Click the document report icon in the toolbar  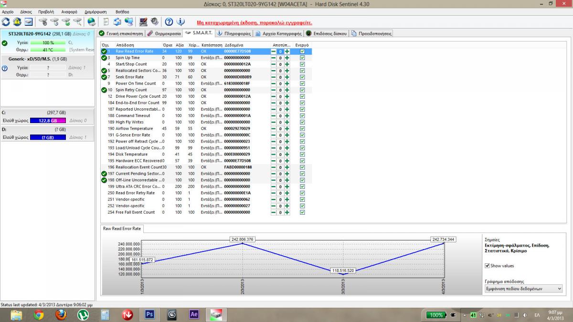coord(106,21)
